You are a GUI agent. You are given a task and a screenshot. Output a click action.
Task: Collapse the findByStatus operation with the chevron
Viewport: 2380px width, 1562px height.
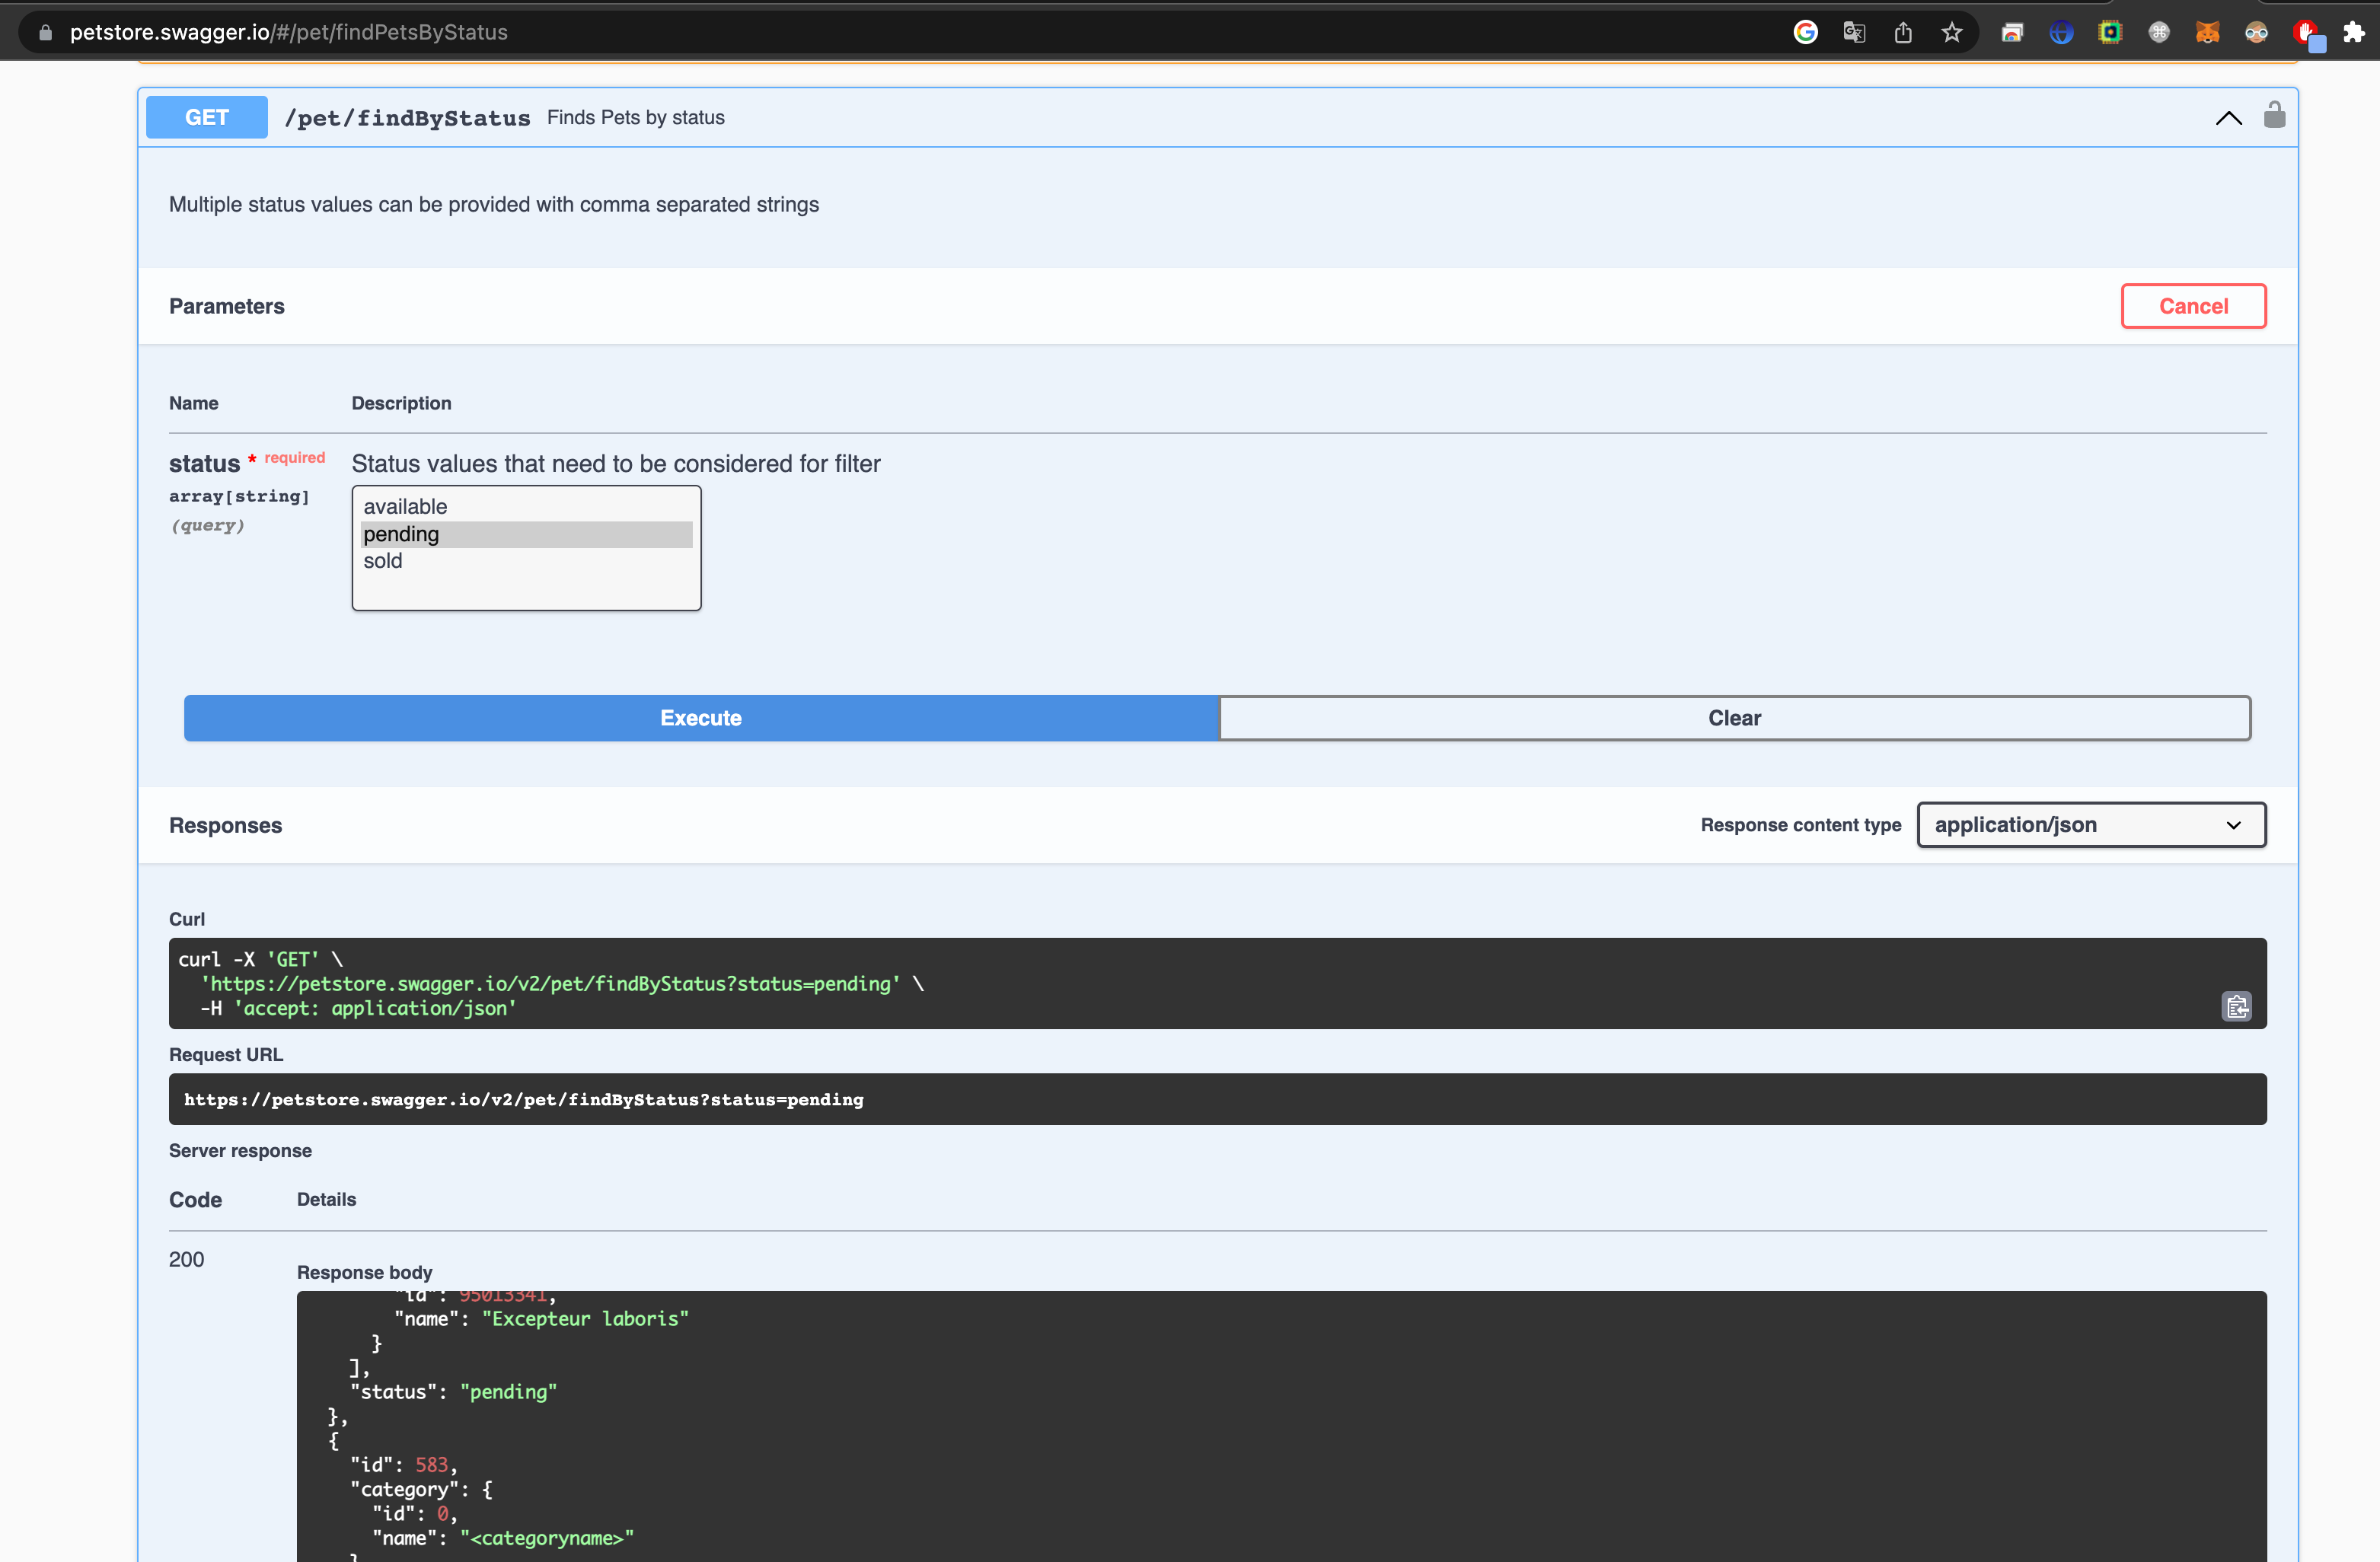point(2228,118)
